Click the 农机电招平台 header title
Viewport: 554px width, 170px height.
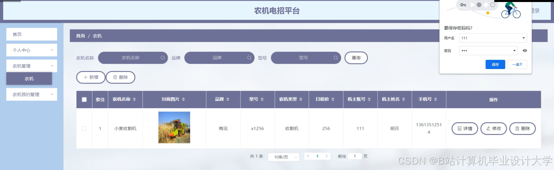[x=277, y=11]
